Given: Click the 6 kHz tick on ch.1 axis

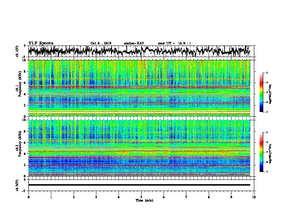Looking at the screenshot, I should pos(25,83).
